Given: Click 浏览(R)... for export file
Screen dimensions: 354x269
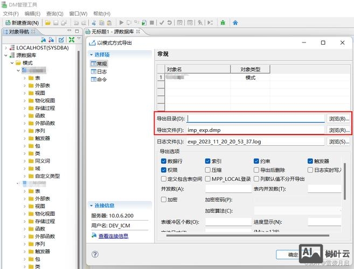Looking at the screenshot, I should point(339,130).
